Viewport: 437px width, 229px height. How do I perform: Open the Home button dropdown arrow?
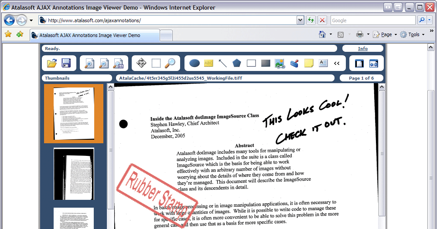point(331,34)
